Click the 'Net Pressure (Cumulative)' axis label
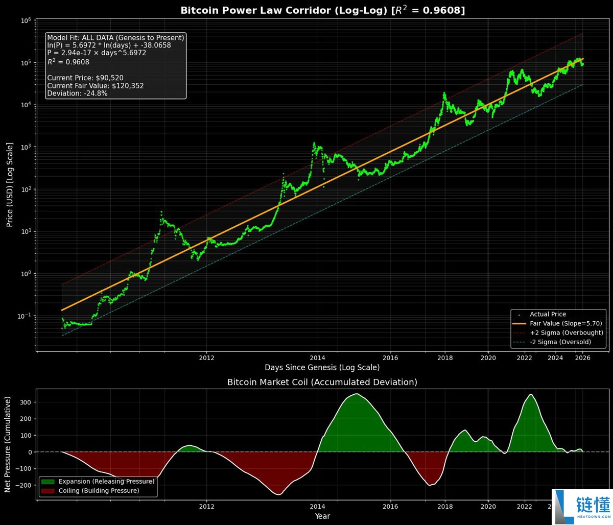The height and width of the screenshot is (525, 613). 8,444
